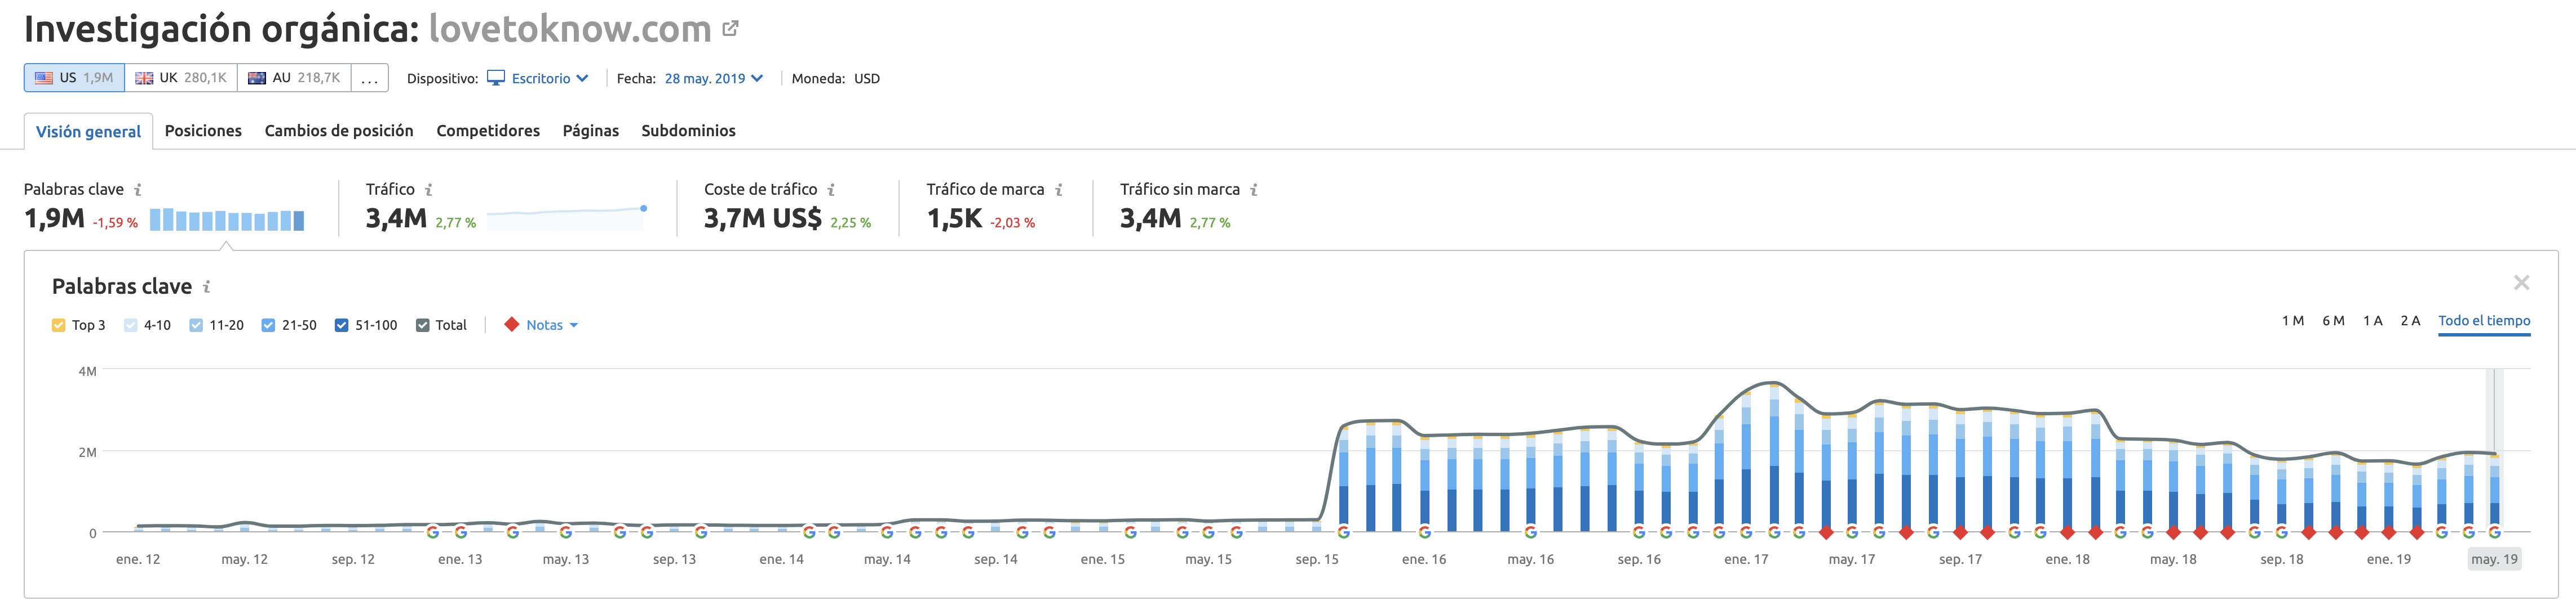2576x610 pixels.
Task: Set chart range to 6 M
Action: [x=2332, y=320]
